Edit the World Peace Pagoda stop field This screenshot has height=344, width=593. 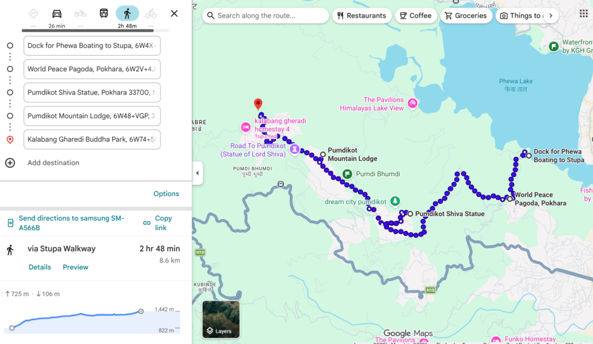pyautogui.click(x=92, y=69)
